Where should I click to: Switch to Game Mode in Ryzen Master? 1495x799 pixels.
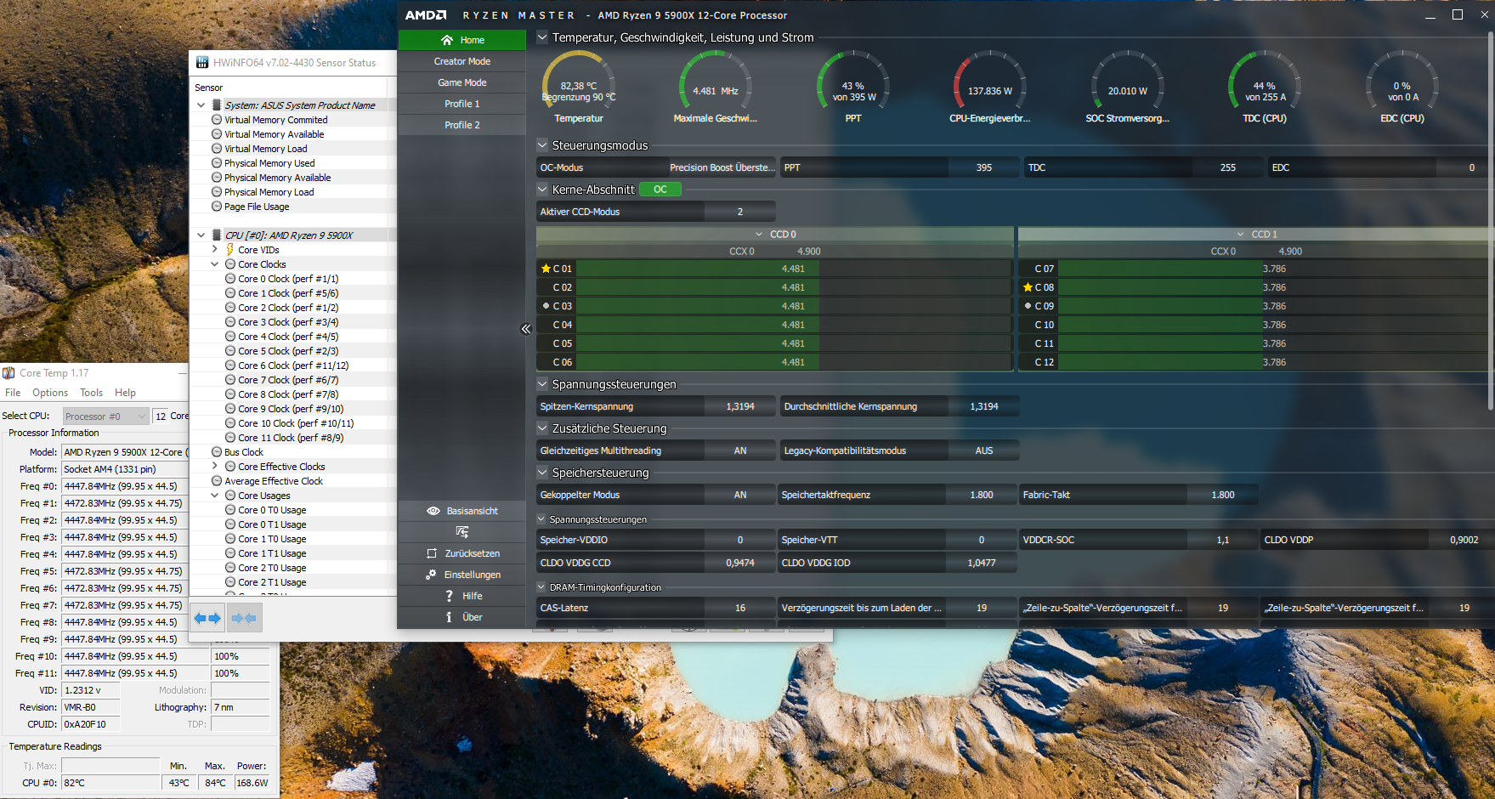click(462, 82)
